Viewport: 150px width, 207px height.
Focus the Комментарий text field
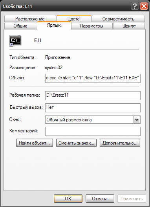(x=93, y=131)
